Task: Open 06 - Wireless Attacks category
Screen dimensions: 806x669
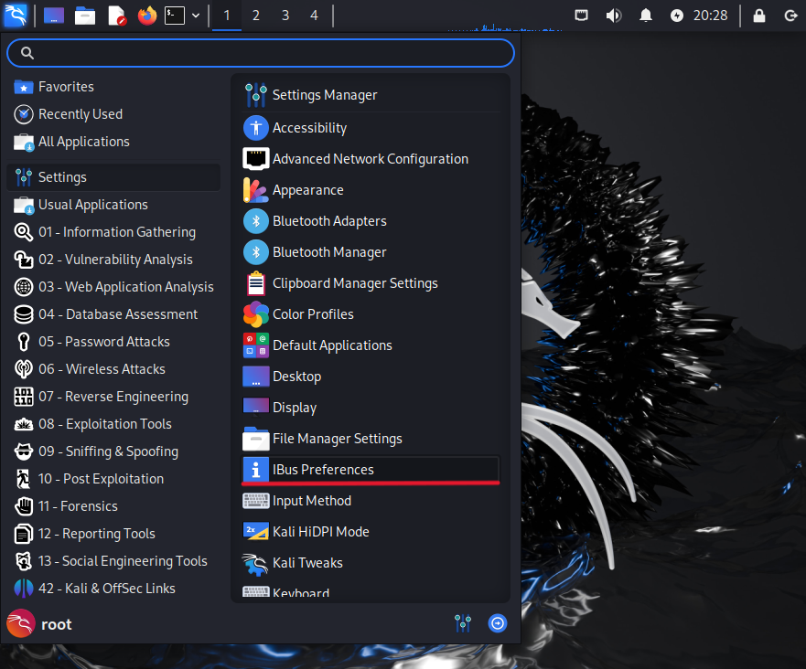Action: 113,369
